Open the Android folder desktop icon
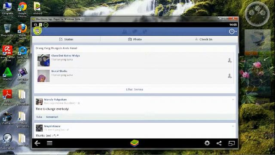The image size is (275, 155). click(37, 8)
